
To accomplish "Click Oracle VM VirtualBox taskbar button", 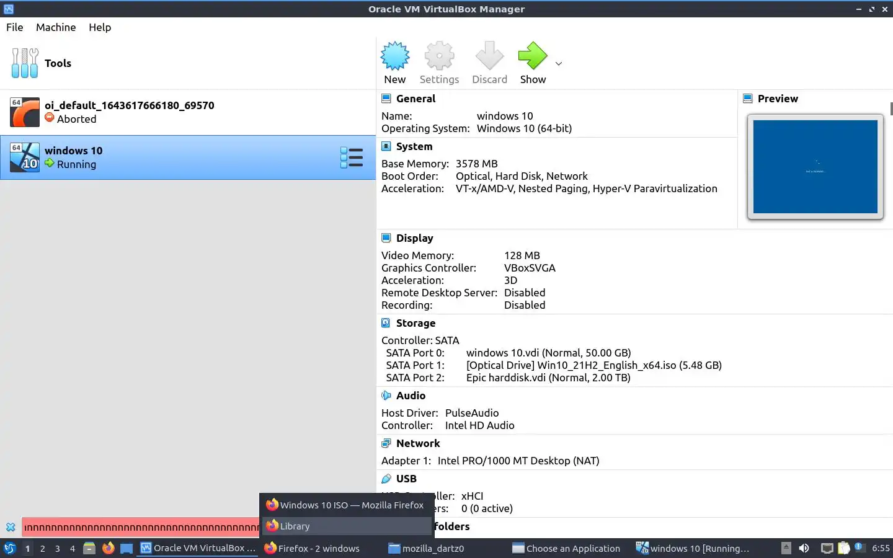I will pyautogui.click(x=198, y=548).
